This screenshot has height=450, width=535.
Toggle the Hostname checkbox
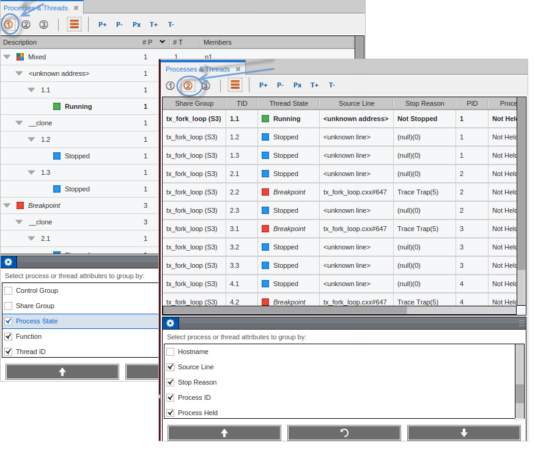pyautogui.click(x=171, y=352)
